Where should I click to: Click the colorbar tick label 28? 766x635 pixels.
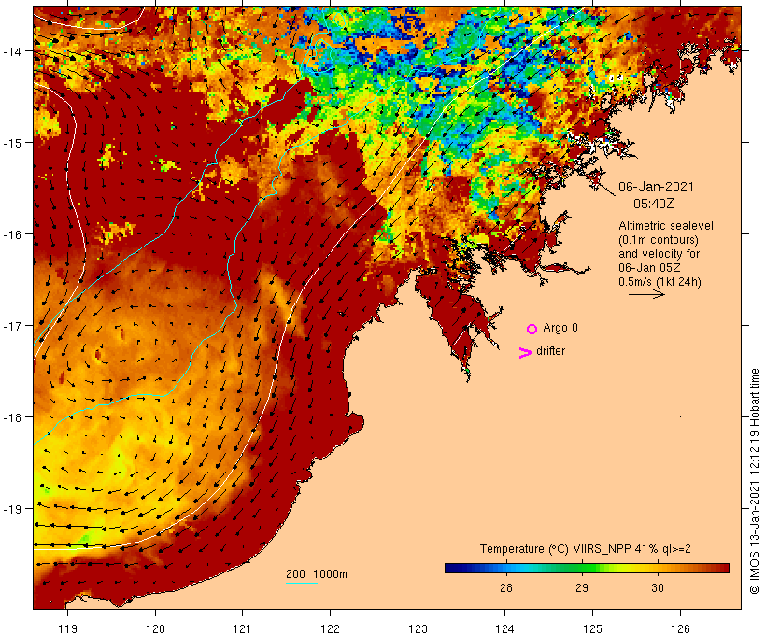506,587
